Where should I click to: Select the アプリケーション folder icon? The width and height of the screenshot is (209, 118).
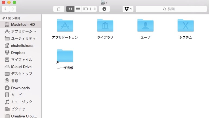point(65,25)
